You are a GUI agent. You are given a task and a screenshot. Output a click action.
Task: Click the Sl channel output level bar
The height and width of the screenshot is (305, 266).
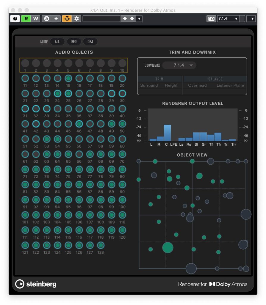(x=196, y=136)
